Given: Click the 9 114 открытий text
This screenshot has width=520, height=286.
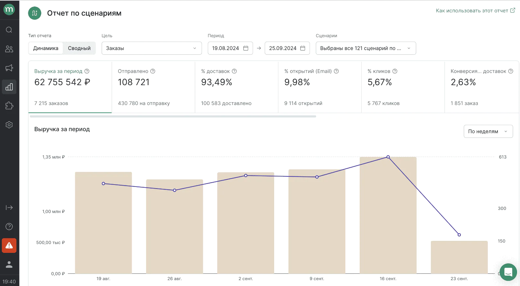Looking at the screenshot, I should click(303, 103).
